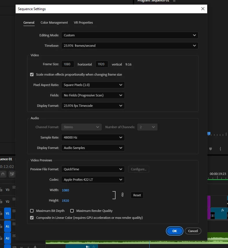Click timeline playhead line over audio waveform

149,242
